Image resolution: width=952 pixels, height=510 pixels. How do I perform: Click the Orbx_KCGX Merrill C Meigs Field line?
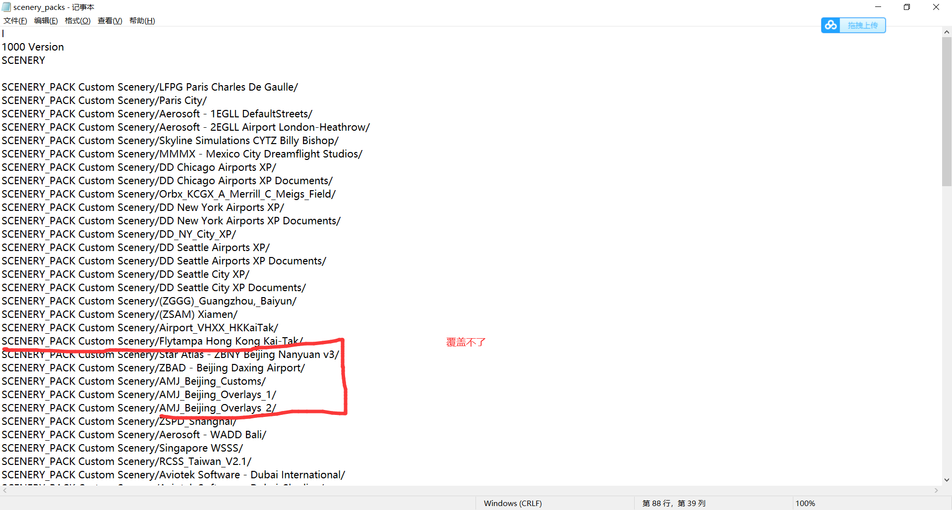[x=169, y=194]
